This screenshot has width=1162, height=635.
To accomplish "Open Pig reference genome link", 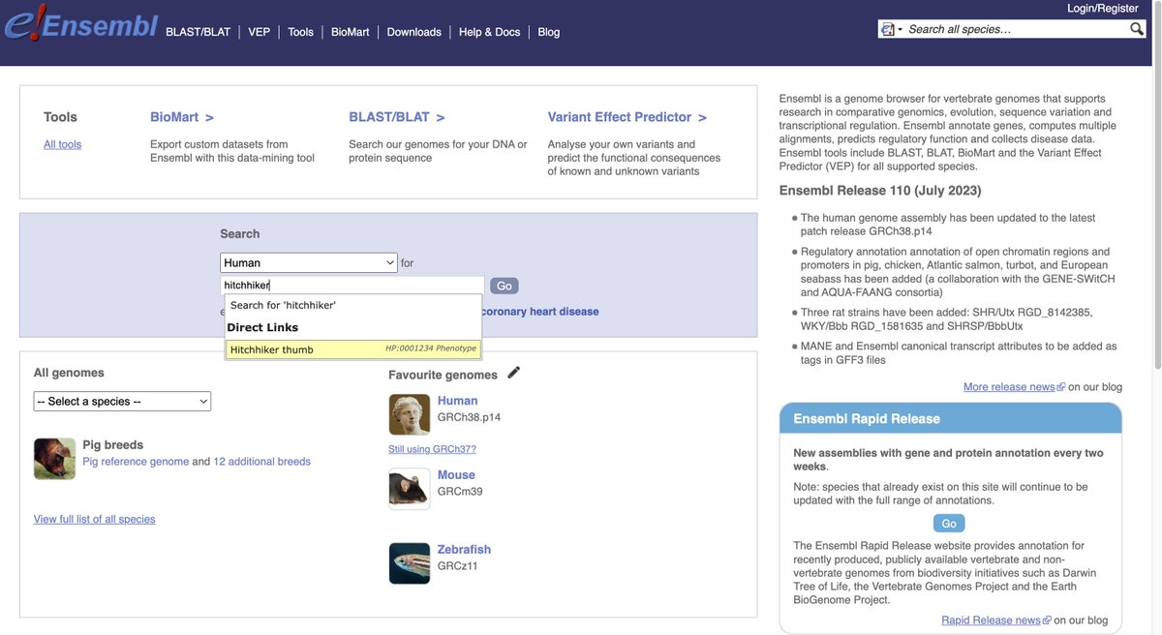I will pos(136,462).
